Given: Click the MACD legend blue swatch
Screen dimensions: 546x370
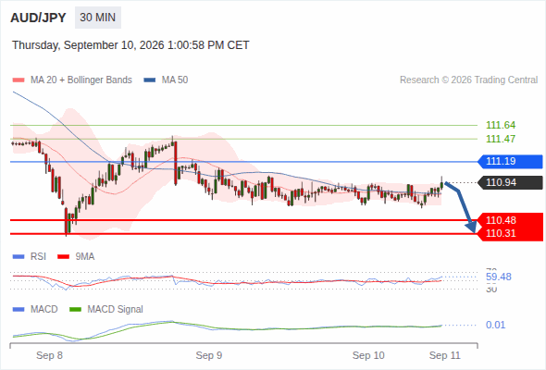Looking at the screenshot, I should click(x=19, y=310).
